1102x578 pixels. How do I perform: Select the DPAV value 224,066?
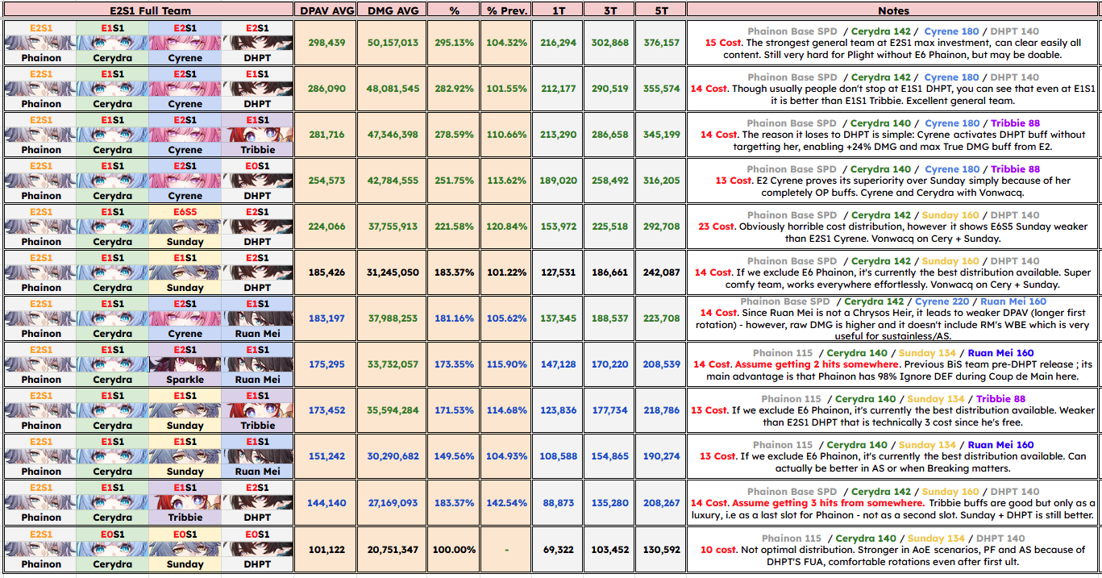tap(326, 227)
